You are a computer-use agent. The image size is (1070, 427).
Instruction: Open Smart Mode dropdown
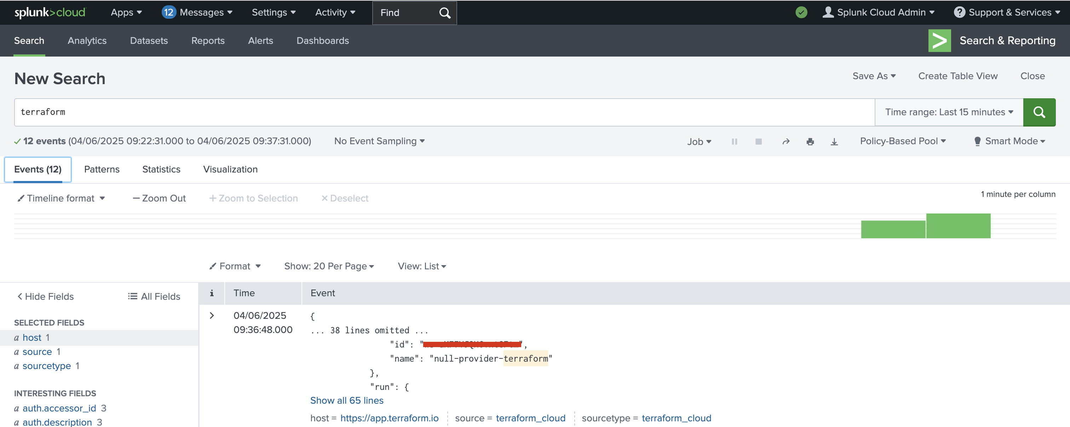coord(1010,141)
